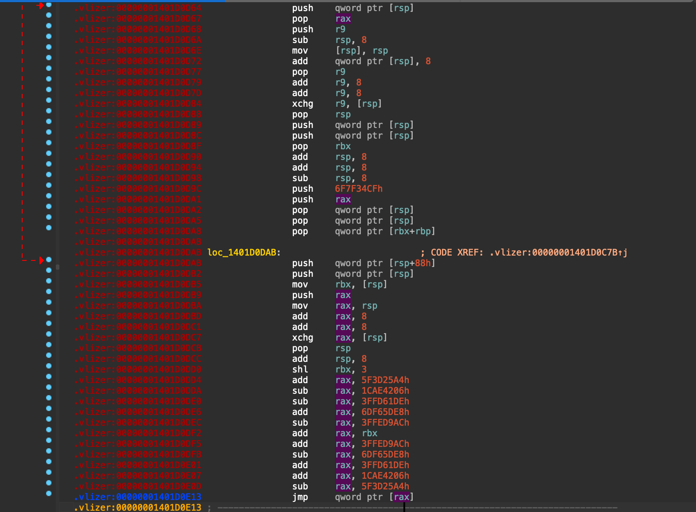Click the blue address 1401D0E13 of jmp
The height and width of the screenshot is (512, 696).
(x=138, y=497)
